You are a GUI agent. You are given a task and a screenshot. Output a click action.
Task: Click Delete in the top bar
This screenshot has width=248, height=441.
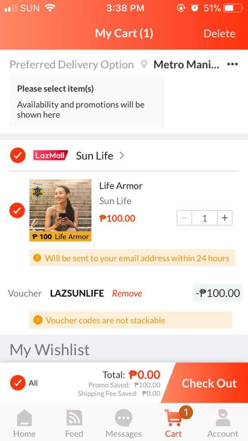pyautogui.click(x=220, y=33)
